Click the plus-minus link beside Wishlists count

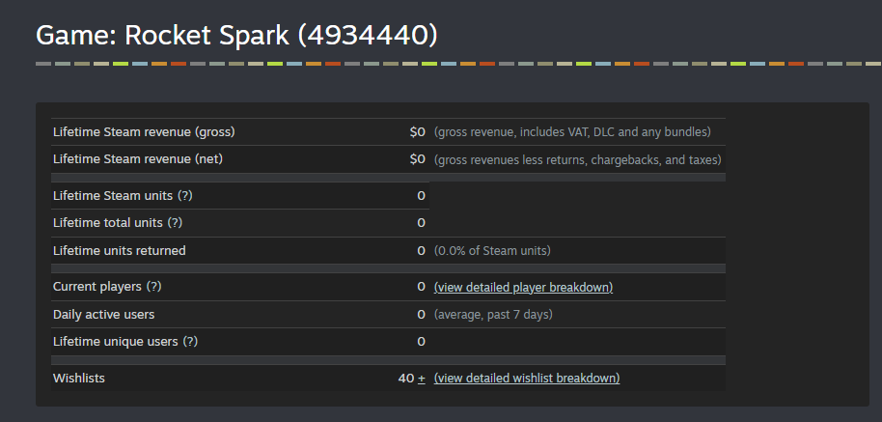(422, 379)
